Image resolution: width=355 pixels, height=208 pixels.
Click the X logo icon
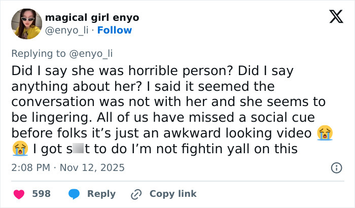click(333, 17)
